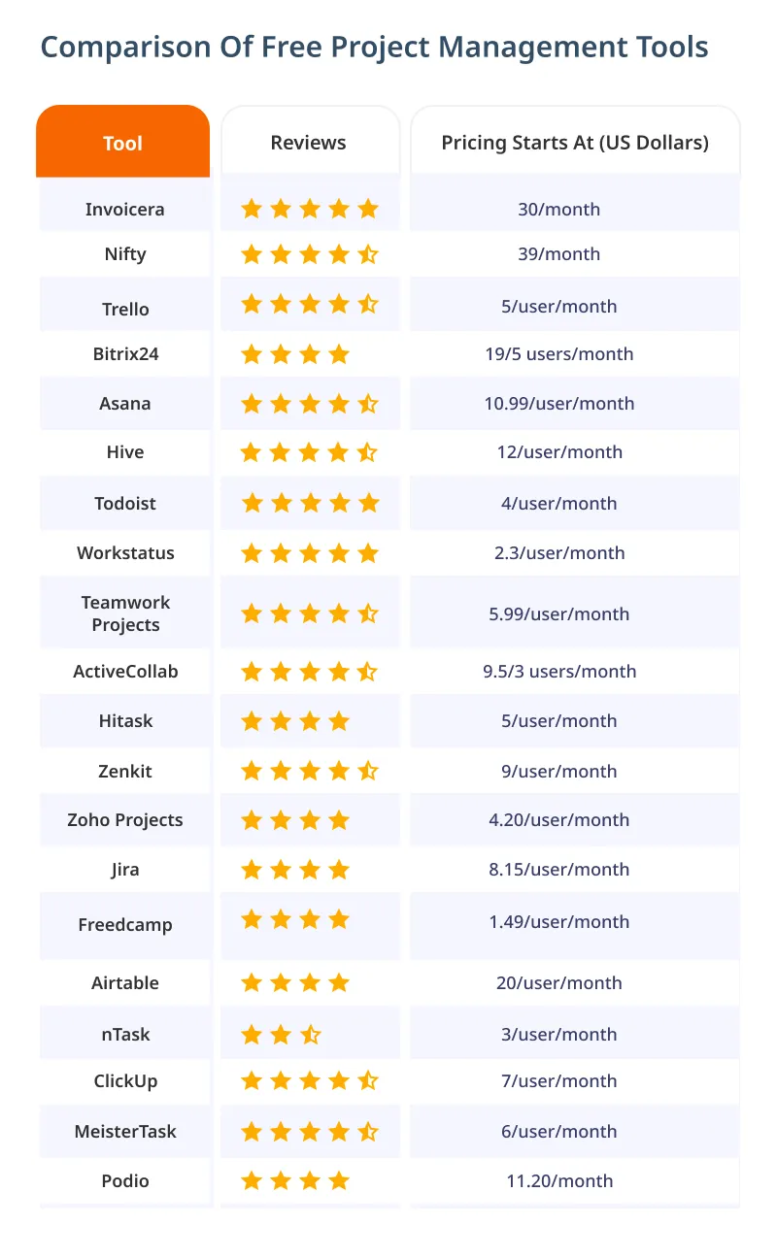
Task: Click the half star in Nifty's rating
Action: pyautogui.click(x=368, y=254)
